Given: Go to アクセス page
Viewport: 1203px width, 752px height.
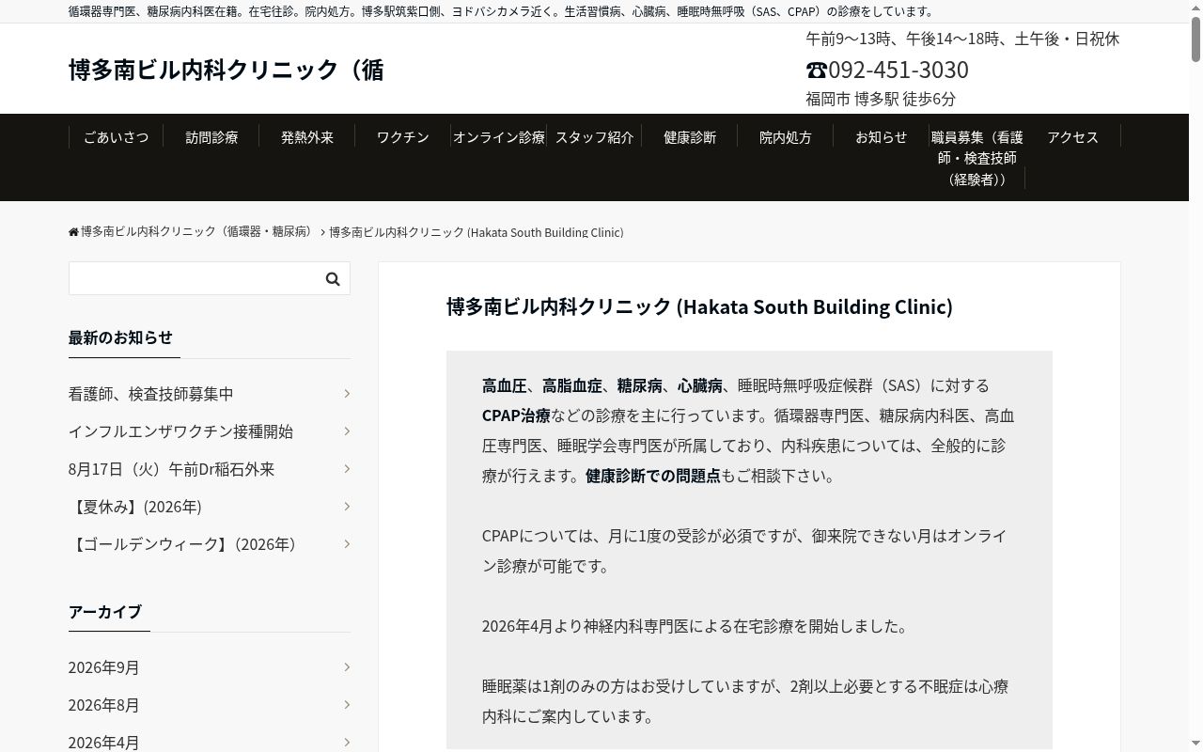Looking at the screenshot, I should [1072, 137].
